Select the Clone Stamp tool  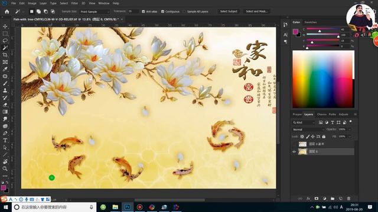pos(5,91)
